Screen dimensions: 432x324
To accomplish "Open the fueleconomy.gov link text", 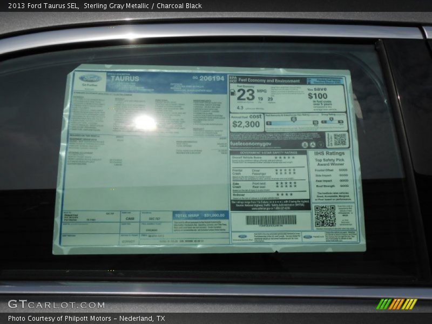I will (x=251, y=144).
